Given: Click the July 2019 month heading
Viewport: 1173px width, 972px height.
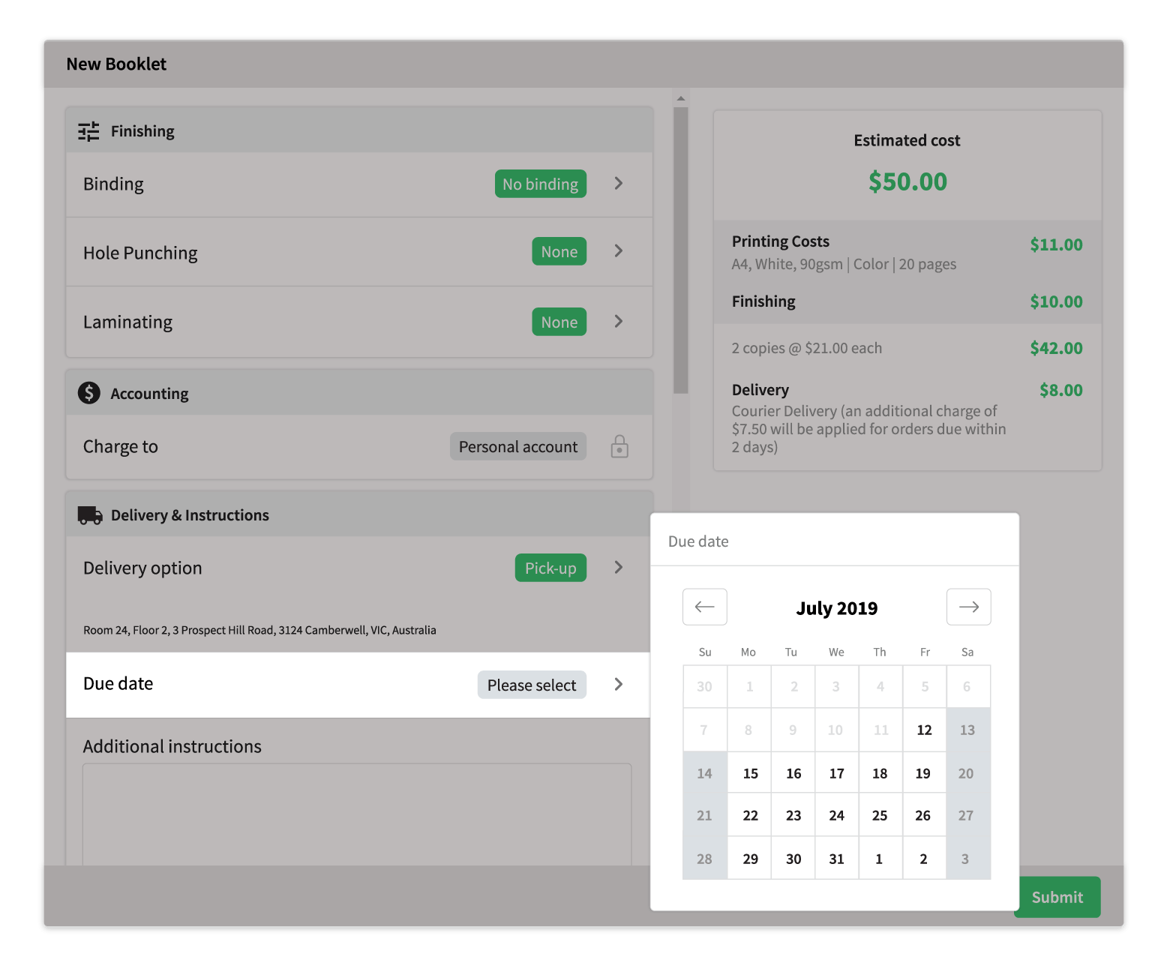Looking at the screenshot, I should [837, 607].
